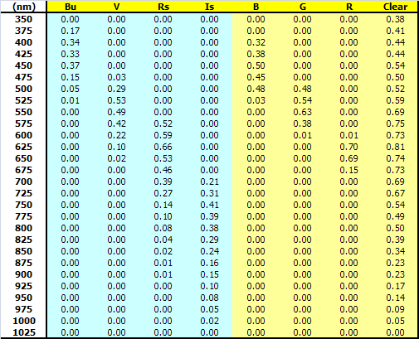Select the G column header cell
419x339 pixels.
click(303, 7)
